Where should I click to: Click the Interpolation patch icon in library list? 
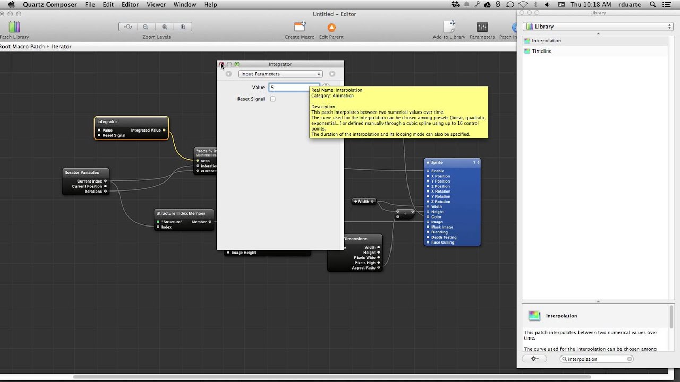point(527,41)
